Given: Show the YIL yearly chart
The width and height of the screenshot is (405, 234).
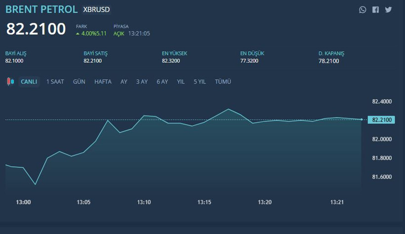Looking at the screenshot, I should coord(181,81).
